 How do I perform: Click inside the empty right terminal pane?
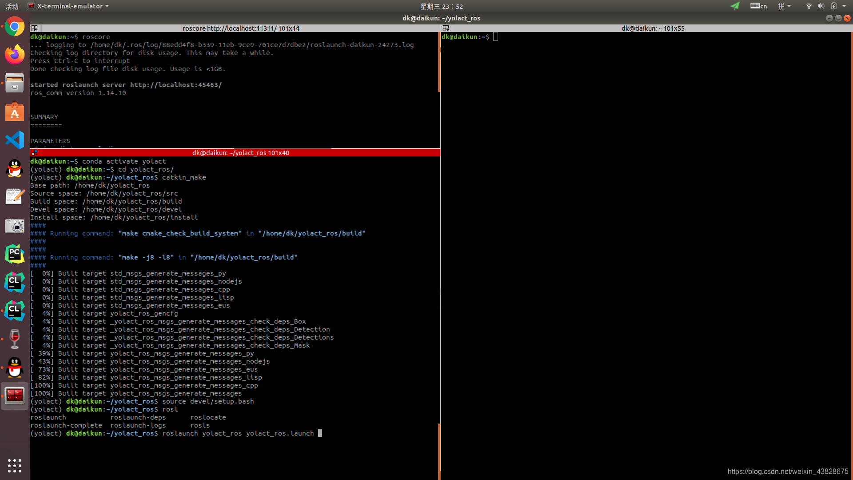coord(644,222)
